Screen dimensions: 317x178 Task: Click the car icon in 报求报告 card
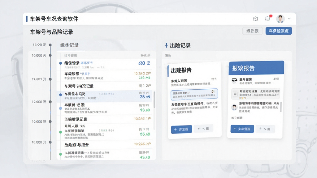234,81
